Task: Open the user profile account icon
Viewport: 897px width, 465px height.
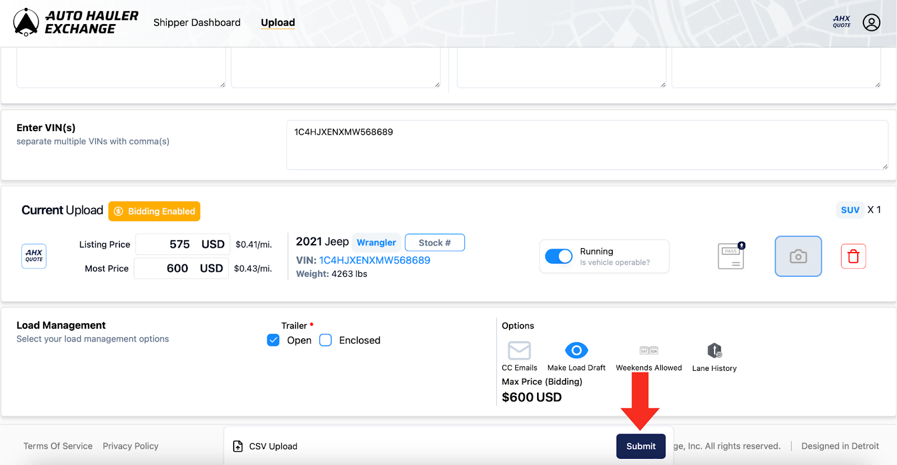Action: click(871, 22)
